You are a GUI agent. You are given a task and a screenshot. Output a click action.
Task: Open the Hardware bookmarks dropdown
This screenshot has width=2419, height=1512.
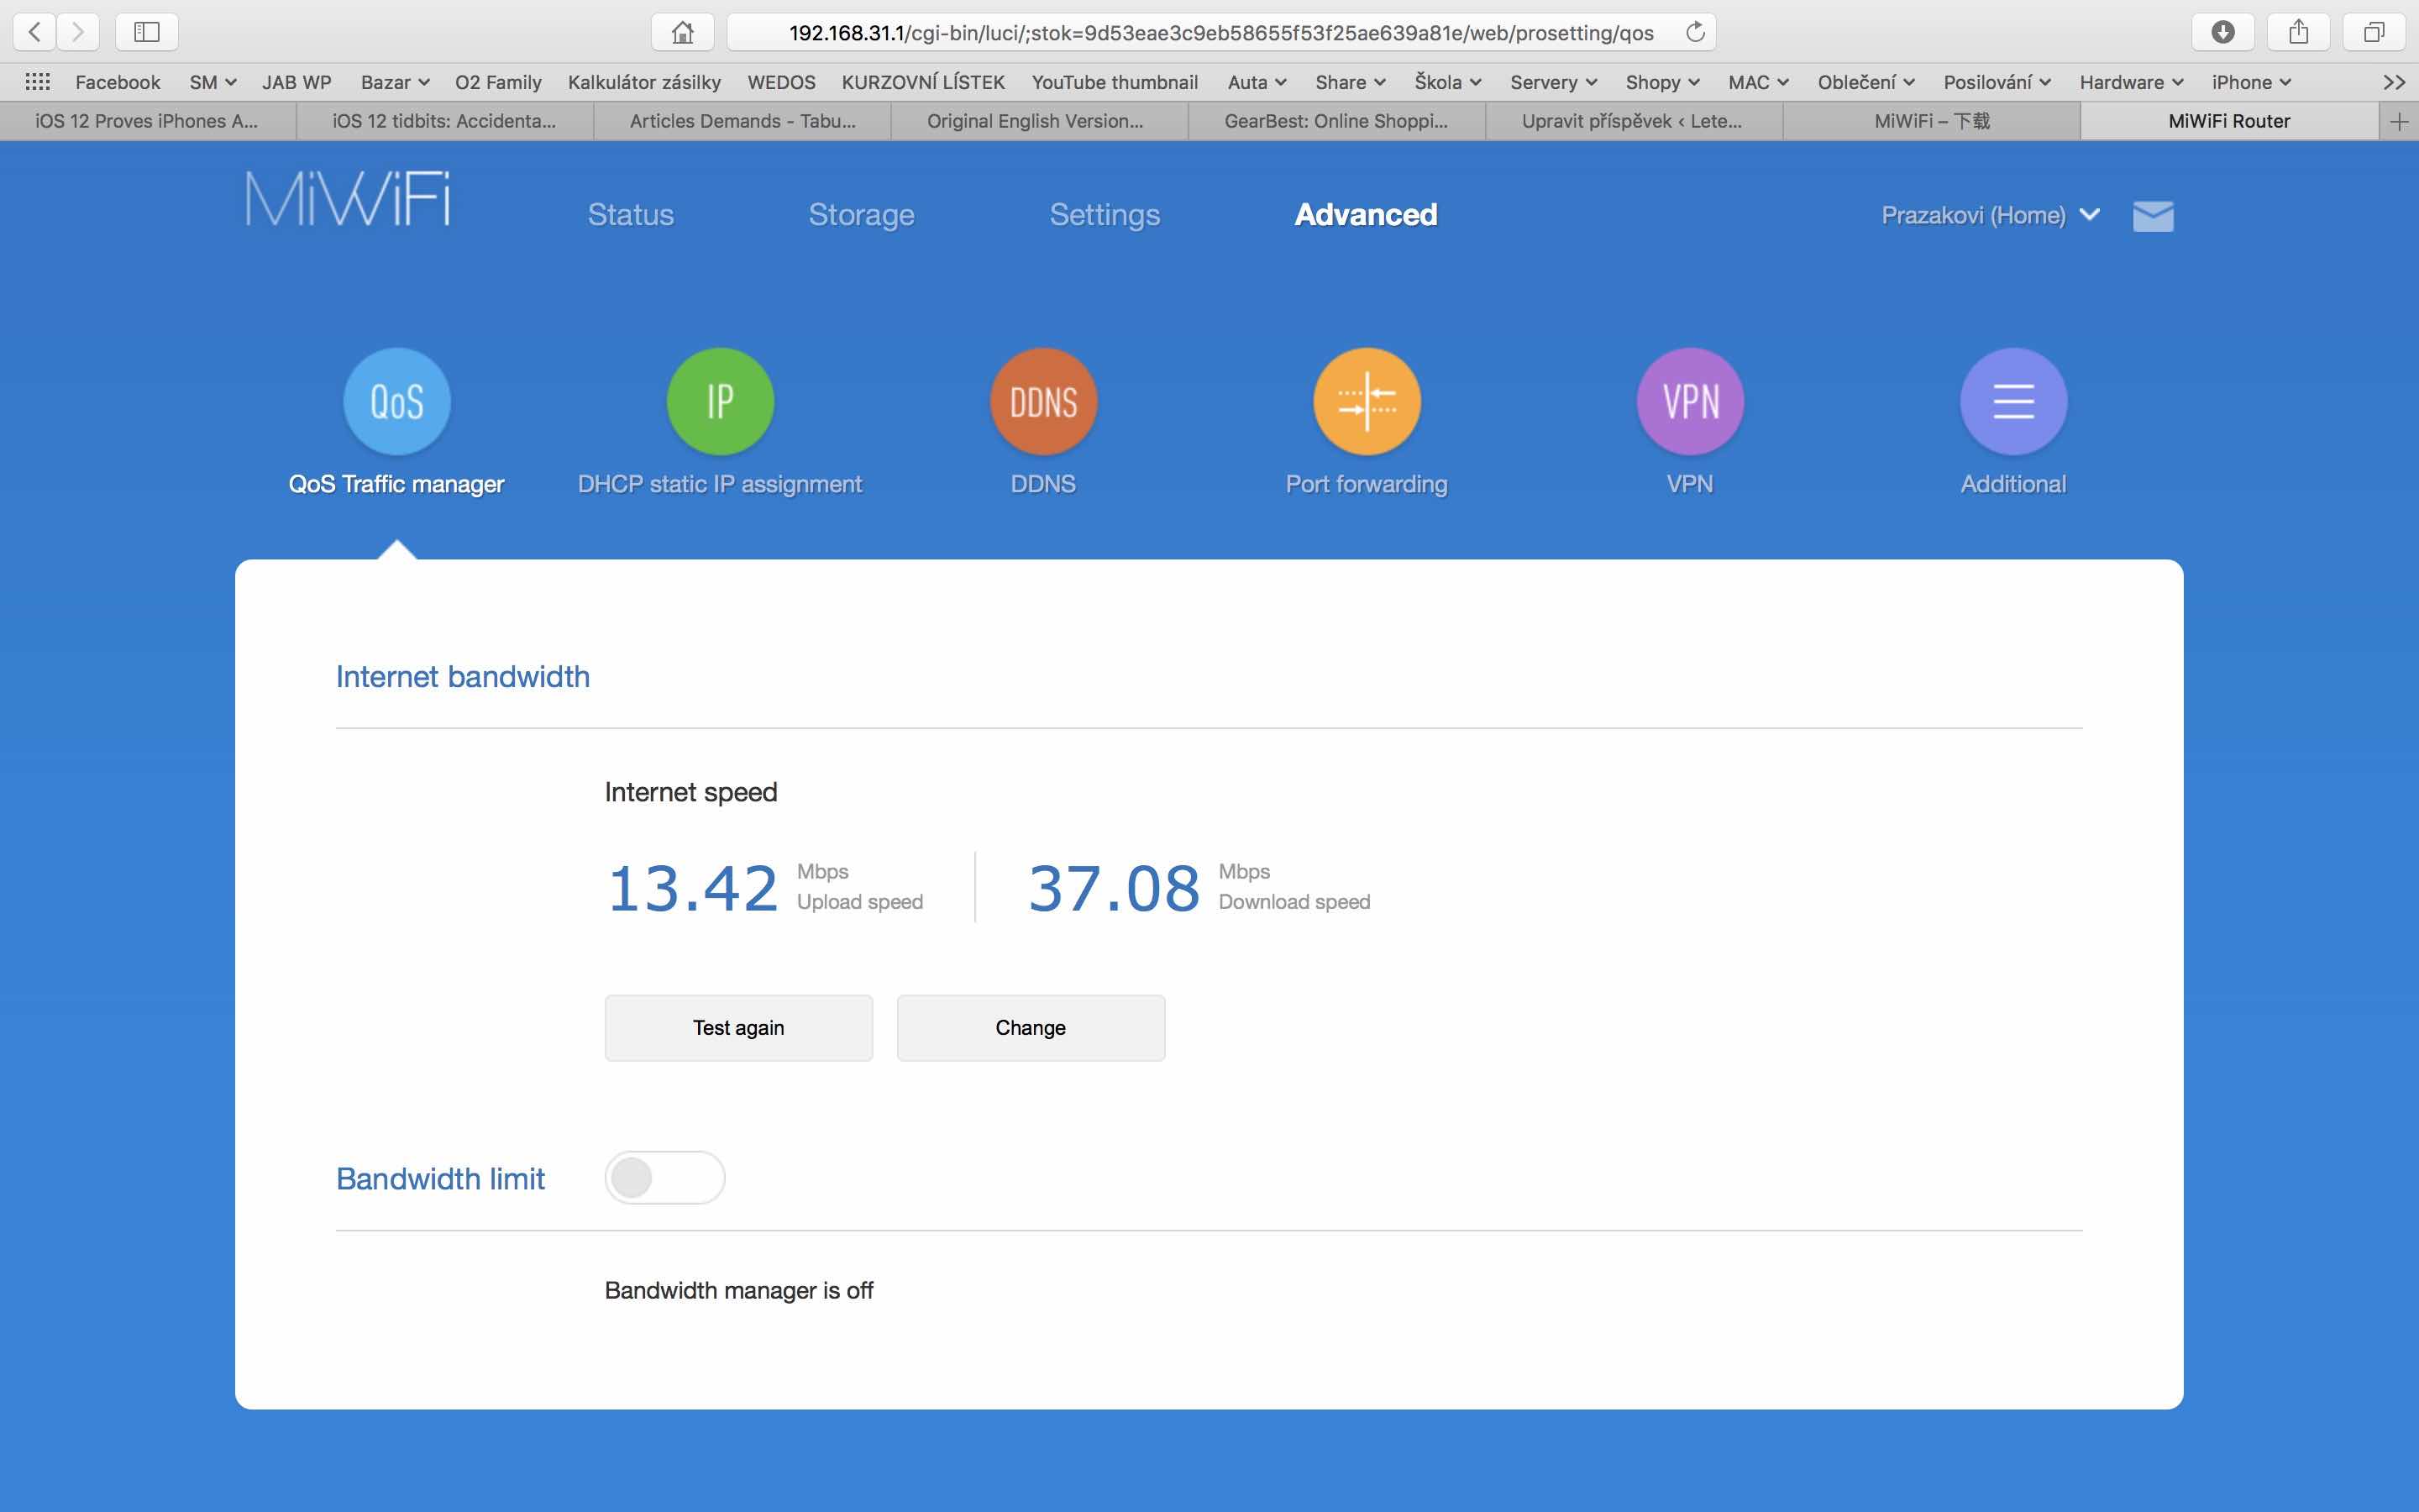(2130, 82)
